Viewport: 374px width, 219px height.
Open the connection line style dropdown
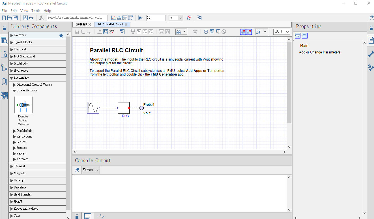265,32
